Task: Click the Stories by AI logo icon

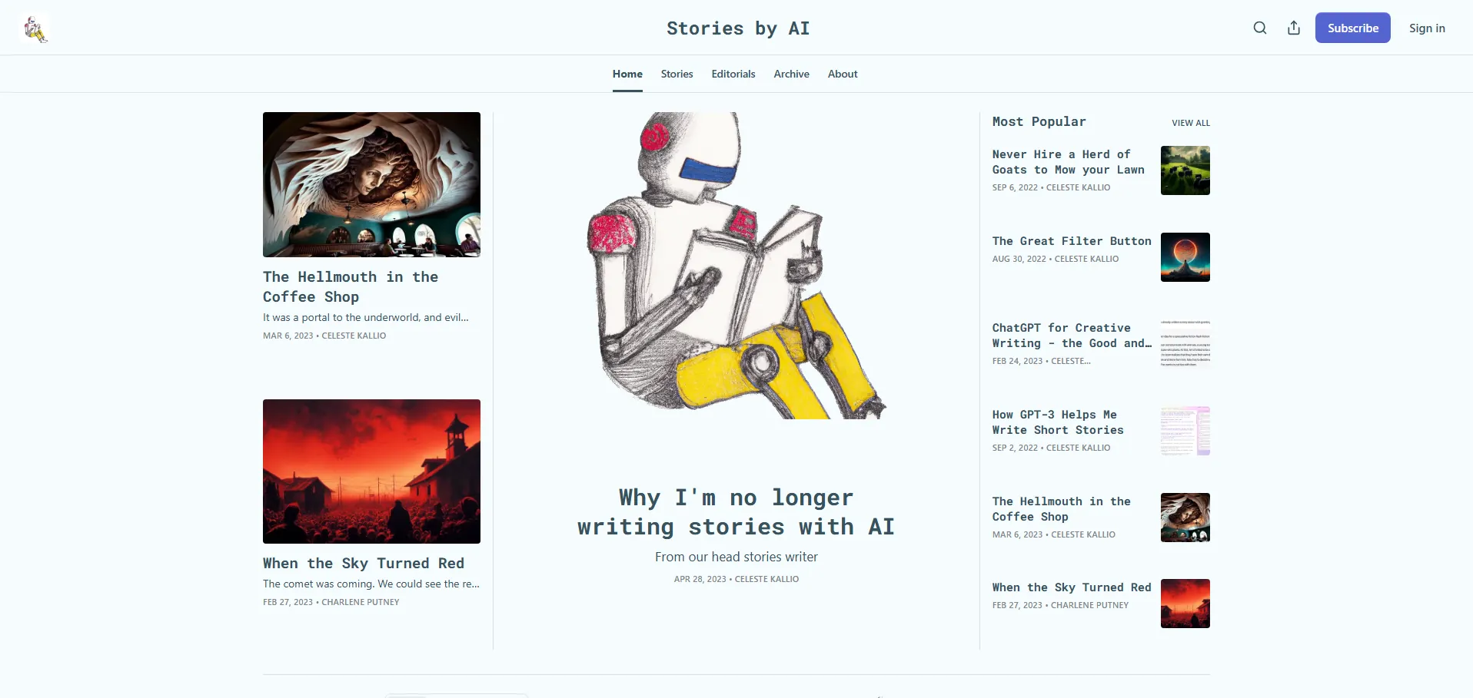Action: tap(35, 28)
